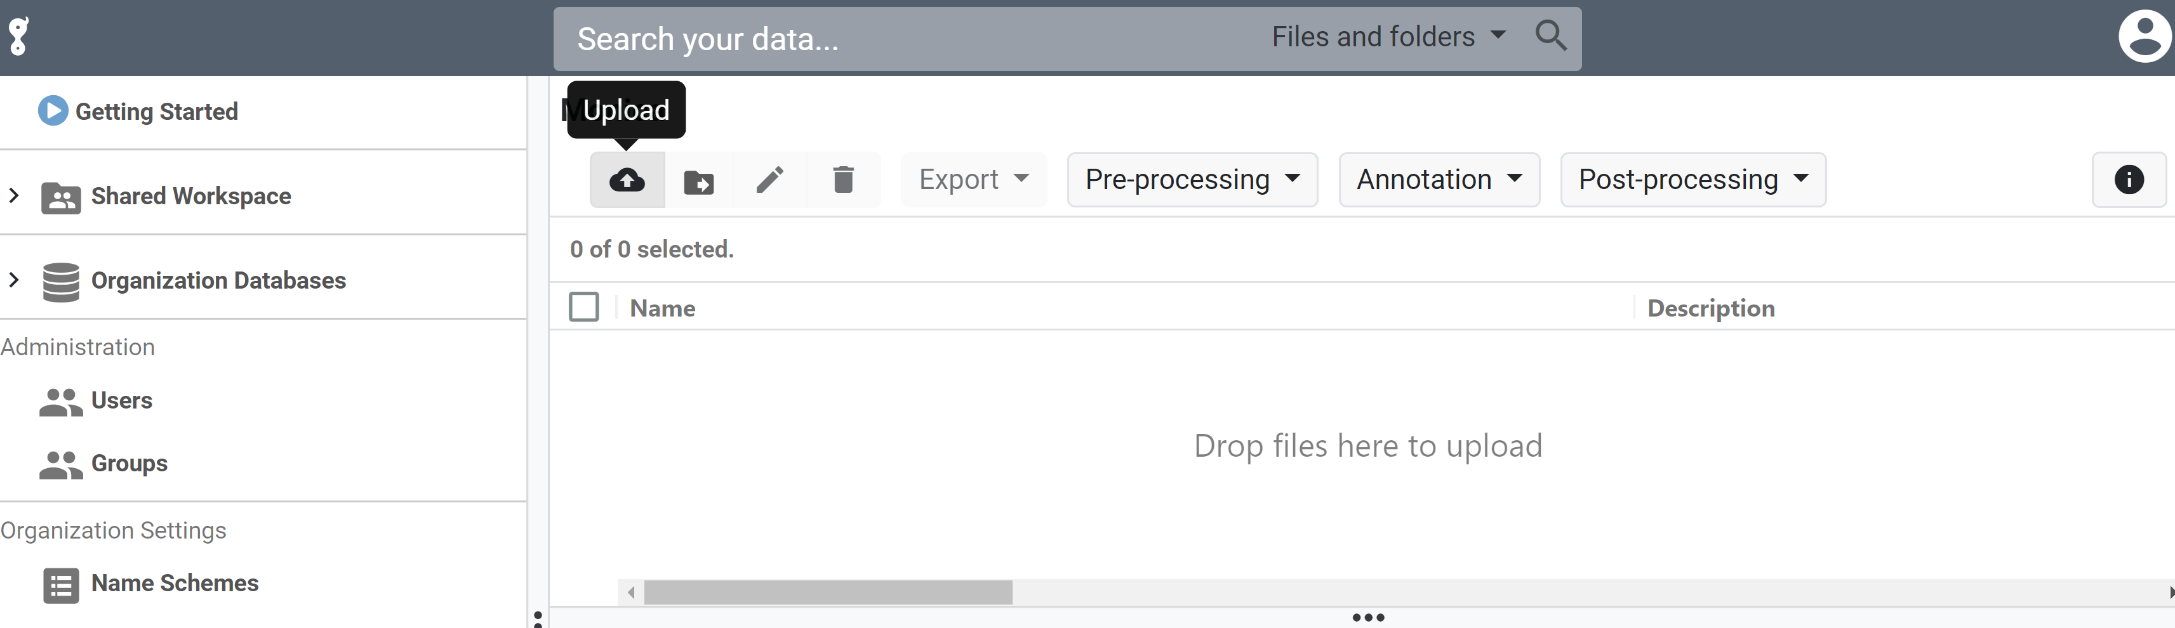2175x628 pixels.
Task: Click the pencil edit icon
Action: [769, 180]
